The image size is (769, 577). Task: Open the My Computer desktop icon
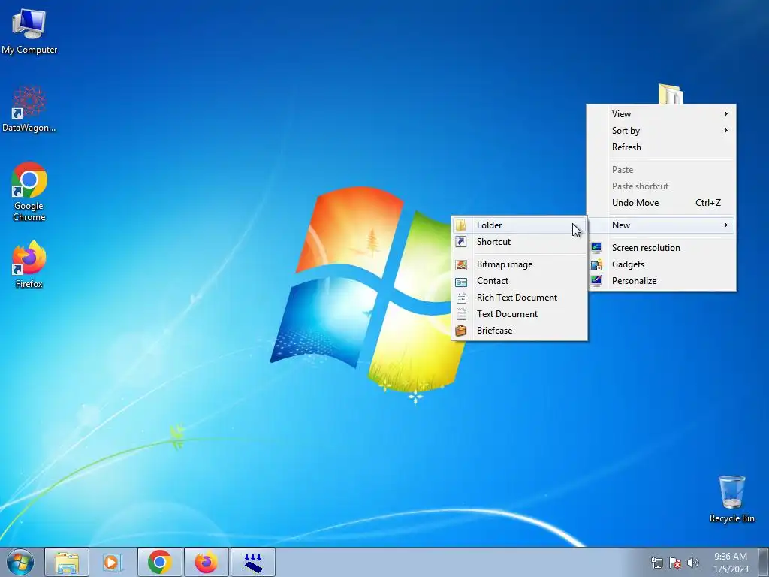(x=29, y=30)
